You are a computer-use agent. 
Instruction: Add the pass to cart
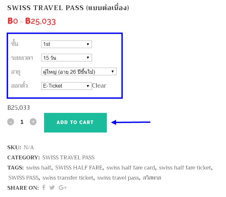[x=75, y=122]
